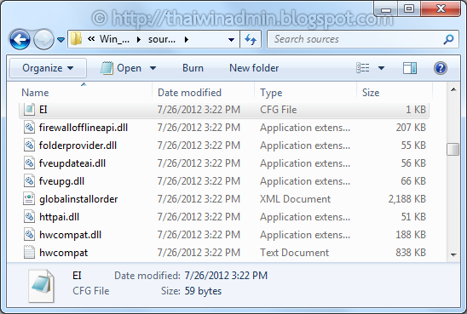467x314 pixels.
Task: Select the hwcompat.dll icon
Action: tap(29, 235)
